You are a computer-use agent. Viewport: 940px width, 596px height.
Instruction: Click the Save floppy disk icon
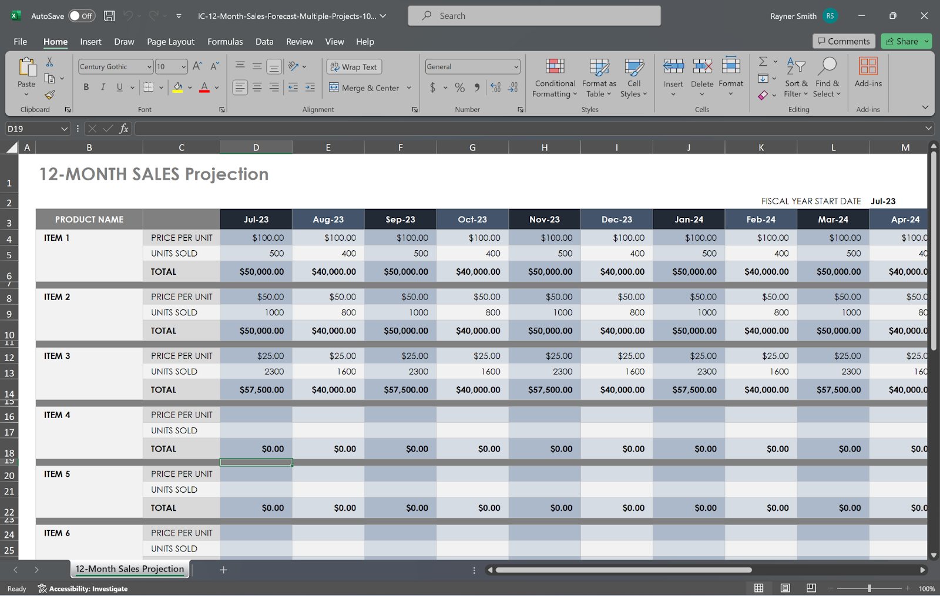pyautogui.click(x=109, y=16)
